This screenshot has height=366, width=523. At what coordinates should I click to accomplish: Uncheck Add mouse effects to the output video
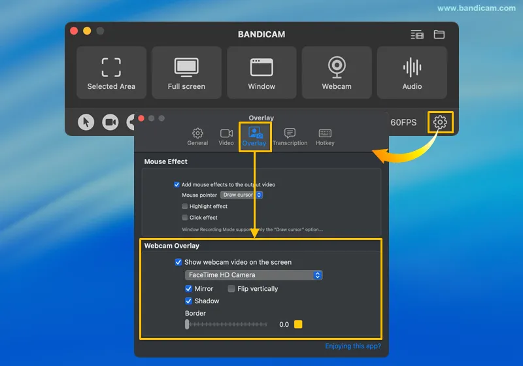(x=177, y=185)
